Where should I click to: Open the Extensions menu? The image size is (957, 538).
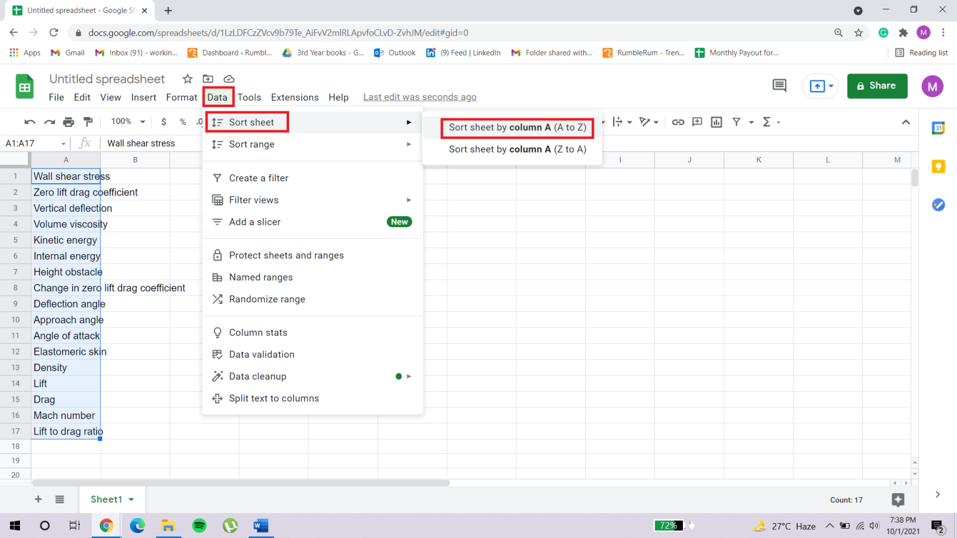click(x=295, y=97)
